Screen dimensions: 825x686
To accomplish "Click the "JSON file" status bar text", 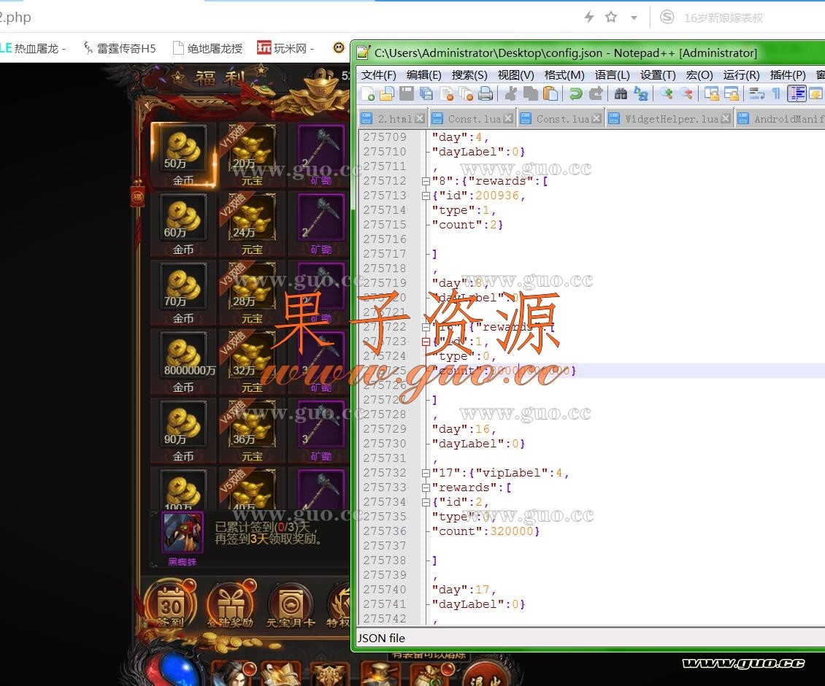I will [381, 638].
